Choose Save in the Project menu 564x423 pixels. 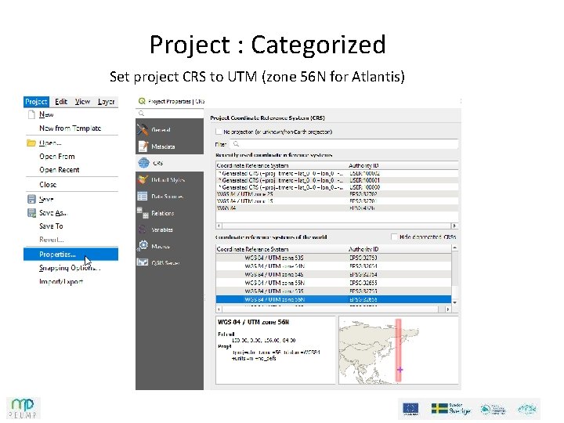[46, 199]
